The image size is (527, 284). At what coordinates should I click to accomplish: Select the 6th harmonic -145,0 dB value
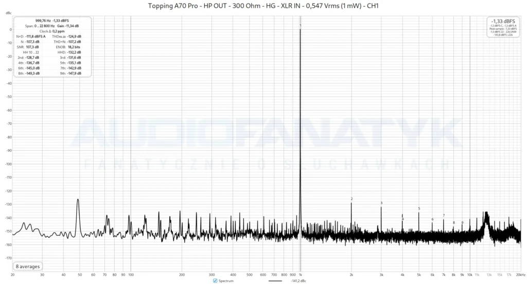coord(32,68)
